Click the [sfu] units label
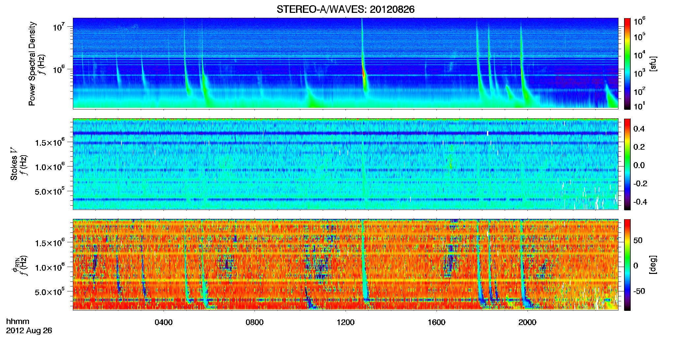Image resolution: width=691 pixels, height=356 pixels. pyautogui.click(x=653, y=64)
